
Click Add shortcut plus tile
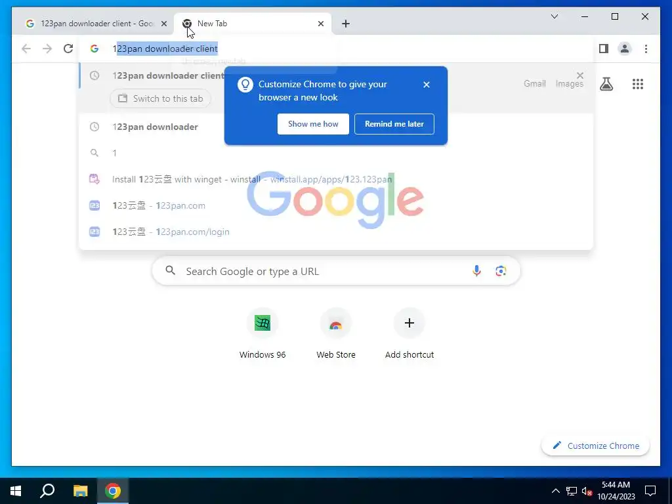(x=409, y=333)
